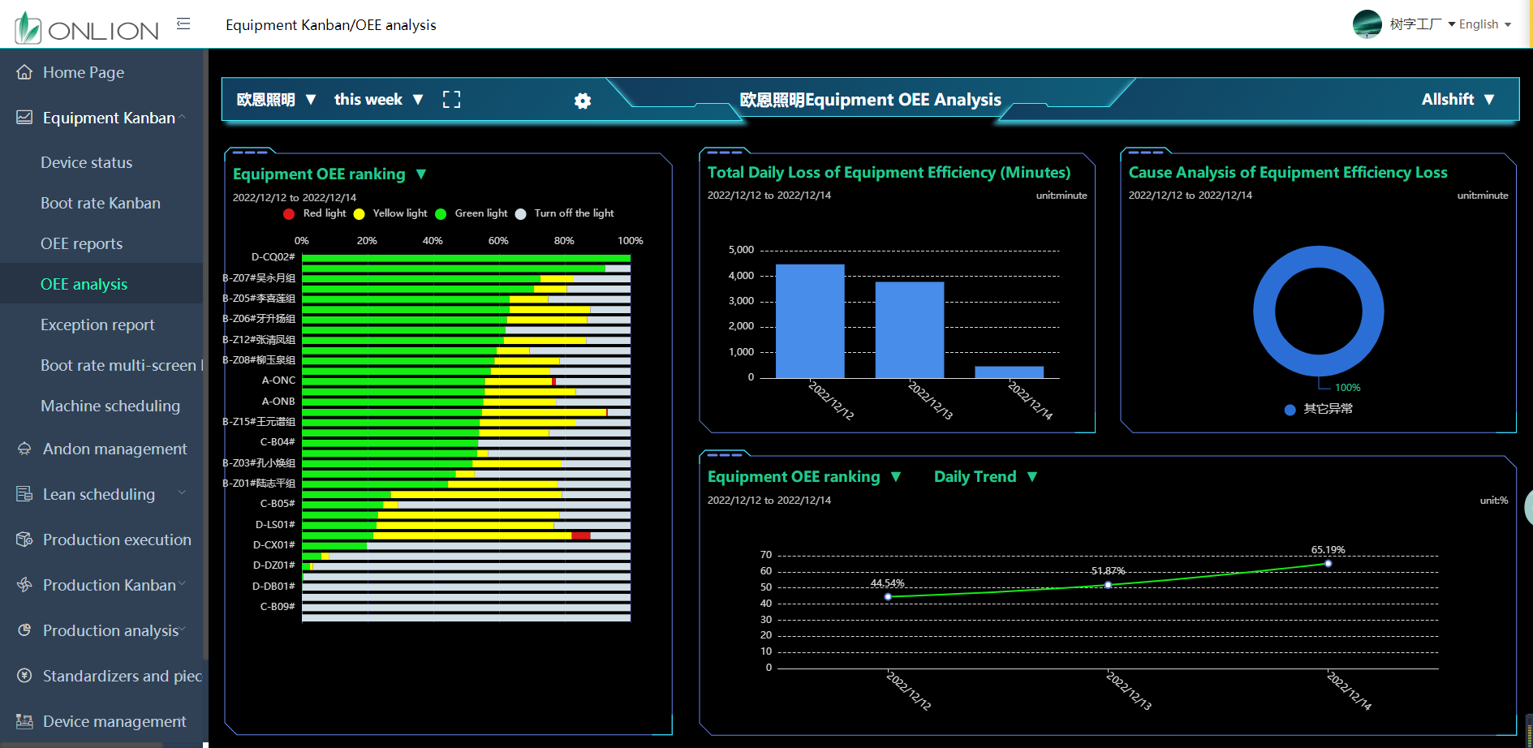The height and width of the screenshot is (748, 1533).
Task: Toggle Green light legend series
Action: pyautogui.click(x=471, y=213)
